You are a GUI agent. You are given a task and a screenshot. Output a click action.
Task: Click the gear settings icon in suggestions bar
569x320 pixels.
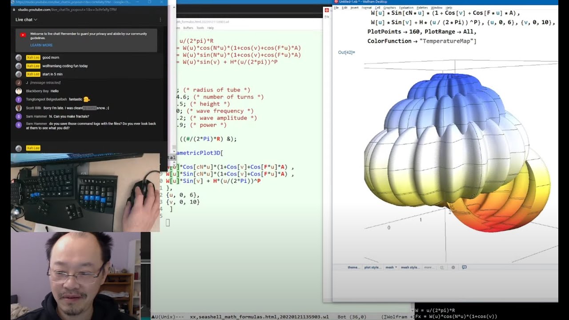coord(453,268)
